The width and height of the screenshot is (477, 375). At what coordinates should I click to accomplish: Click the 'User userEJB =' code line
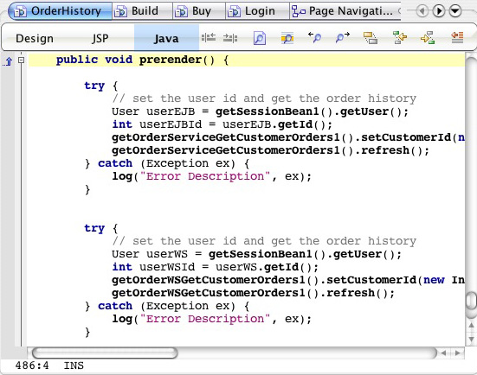point(260,111)
